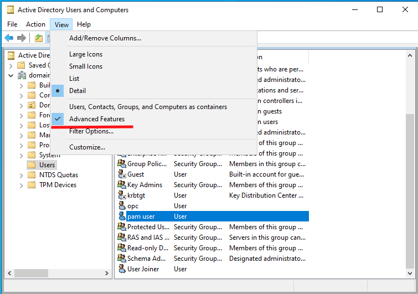Expand the TPM Devices node
Viewport: 418px width, 294px height.
(22, 185)
